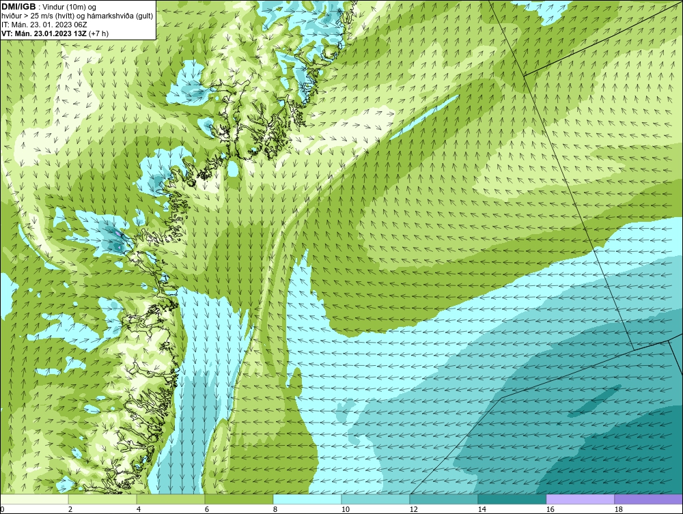Image resolution: width=683 pixels, height=514 pixels.
Task: Click the 12–14 m/s medium teal swatch
Action: pos(444,499)
